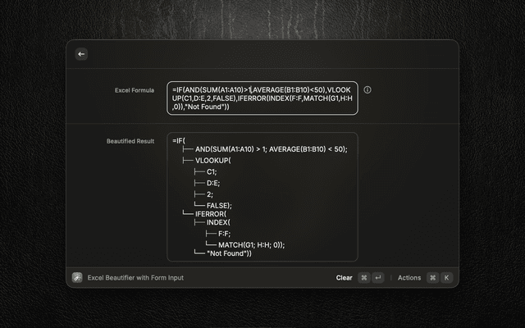Image resolution: width=525 pixels, height=328 pixels.
Task: Click the Return key icon next to Clear
Action: coord(378,277)
